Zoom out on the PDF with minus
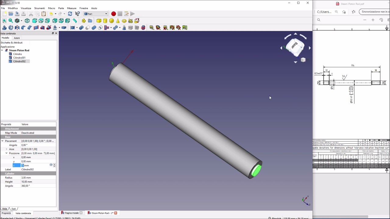This screenshot has height=219, width=390. (x=365, y=20)
